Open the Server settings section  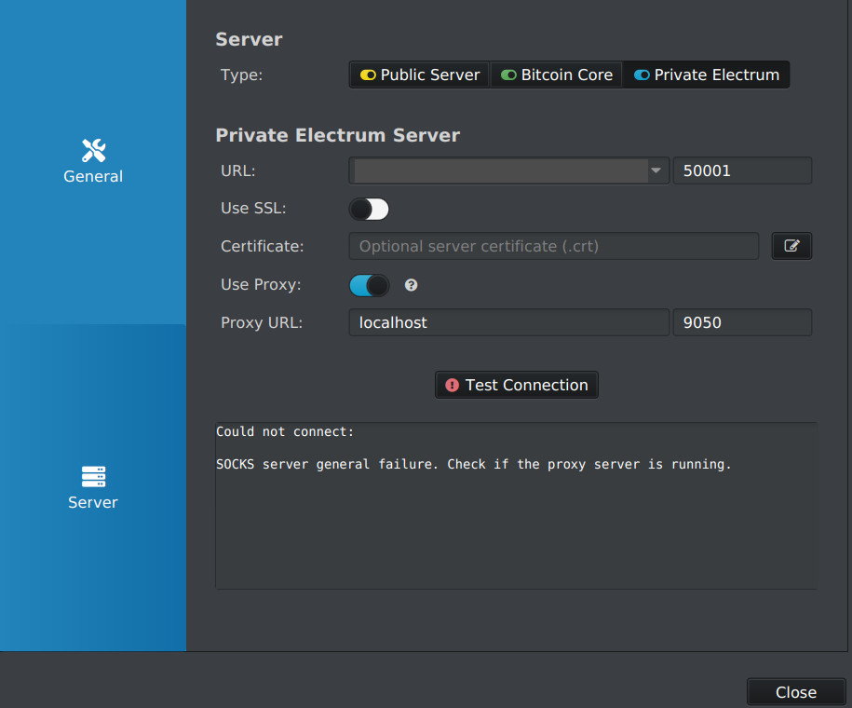pyautogui.click(x=93, y=488)
